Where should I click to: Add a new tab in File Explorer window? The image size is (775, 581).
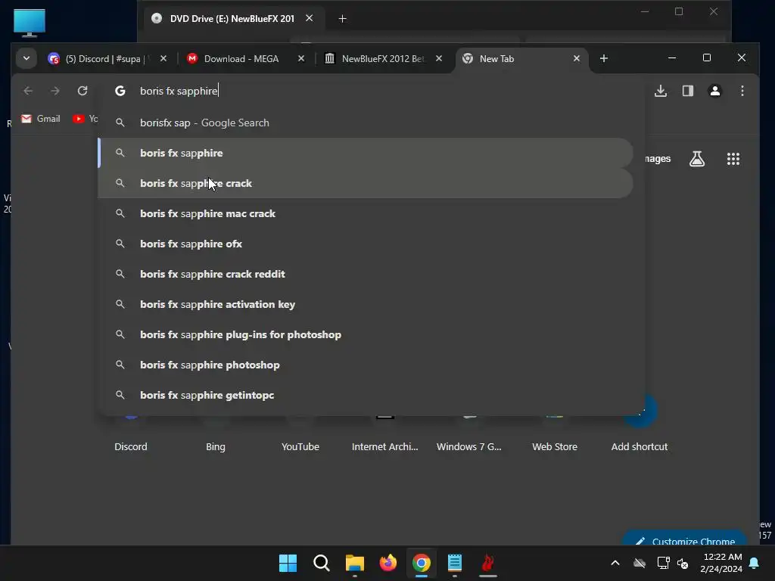[x=342, y=19]
